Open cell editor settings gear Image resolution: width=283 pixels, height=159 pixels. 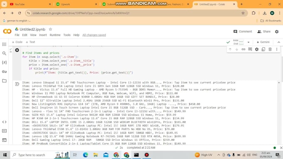257,49
